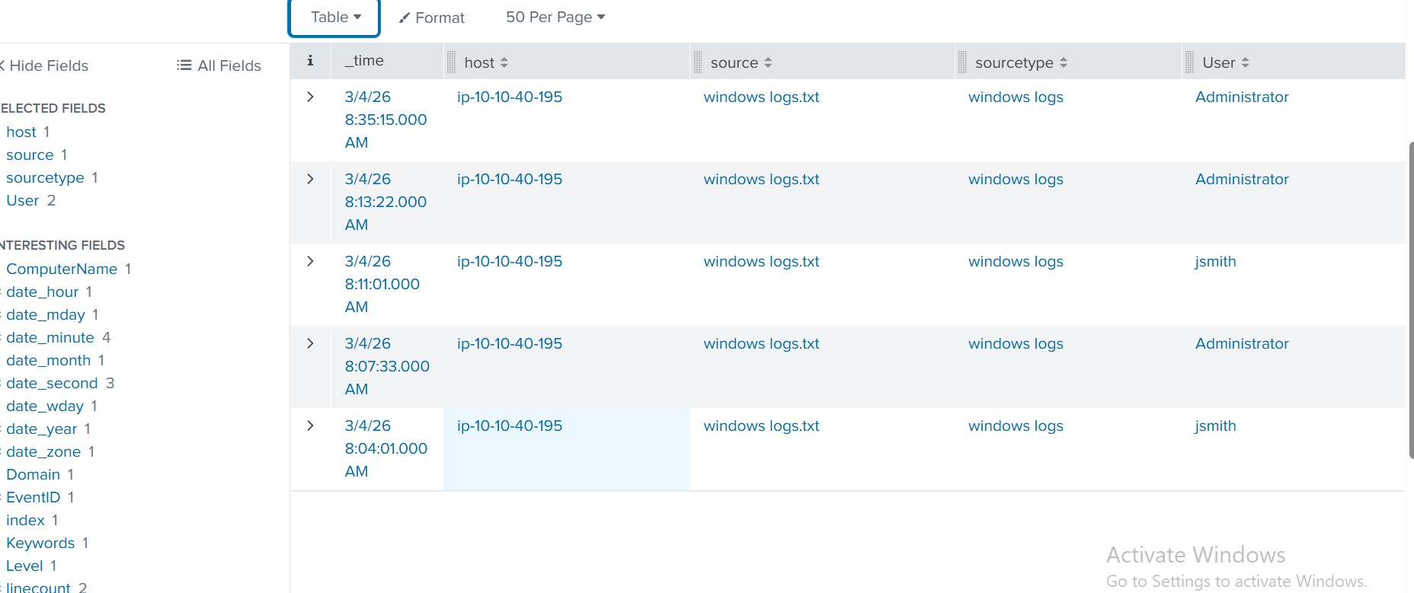Expand the 8:04:01 event row
The height and width of the screenshot is (593, 1414).
point(310,426)
